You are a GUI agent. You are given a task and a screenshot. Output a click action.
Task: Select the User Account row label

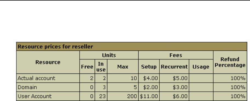35,96
